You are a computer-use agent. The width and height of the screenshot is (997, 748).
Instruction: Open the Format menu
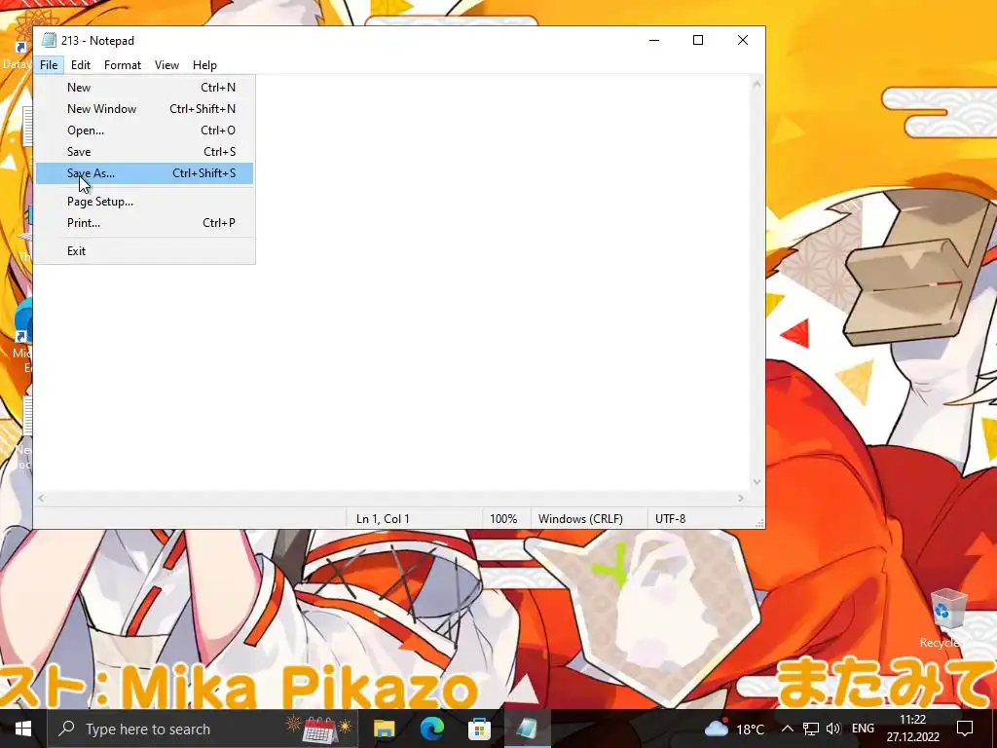[x=123, y=65]
